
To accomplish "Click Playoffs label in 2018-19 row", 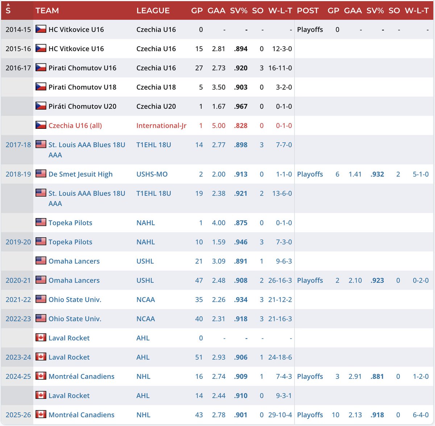I will click(x=310, y=174).
